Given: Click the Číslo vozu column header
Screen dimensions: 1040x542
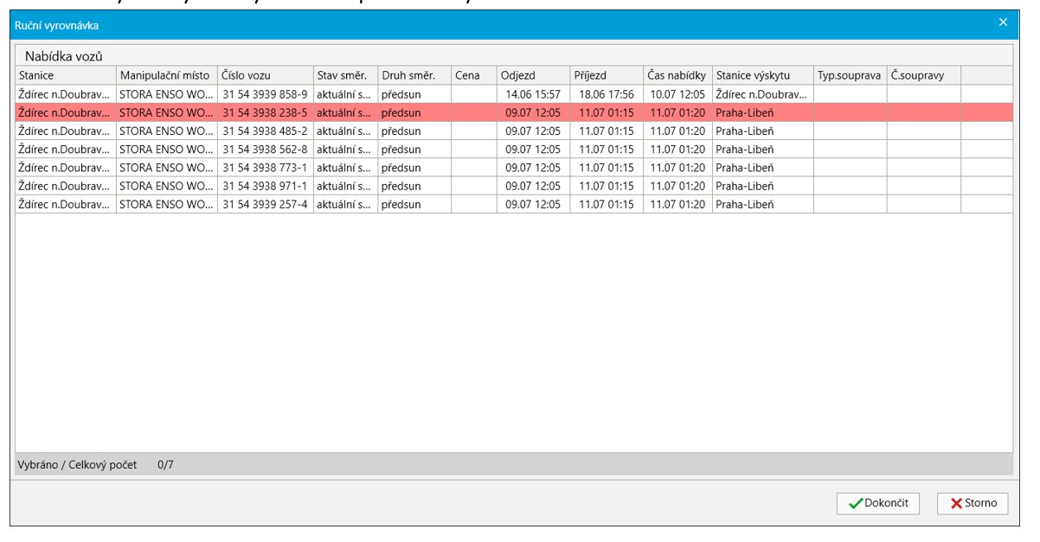Looking at the screenshot, I should [x=264, y=75].
